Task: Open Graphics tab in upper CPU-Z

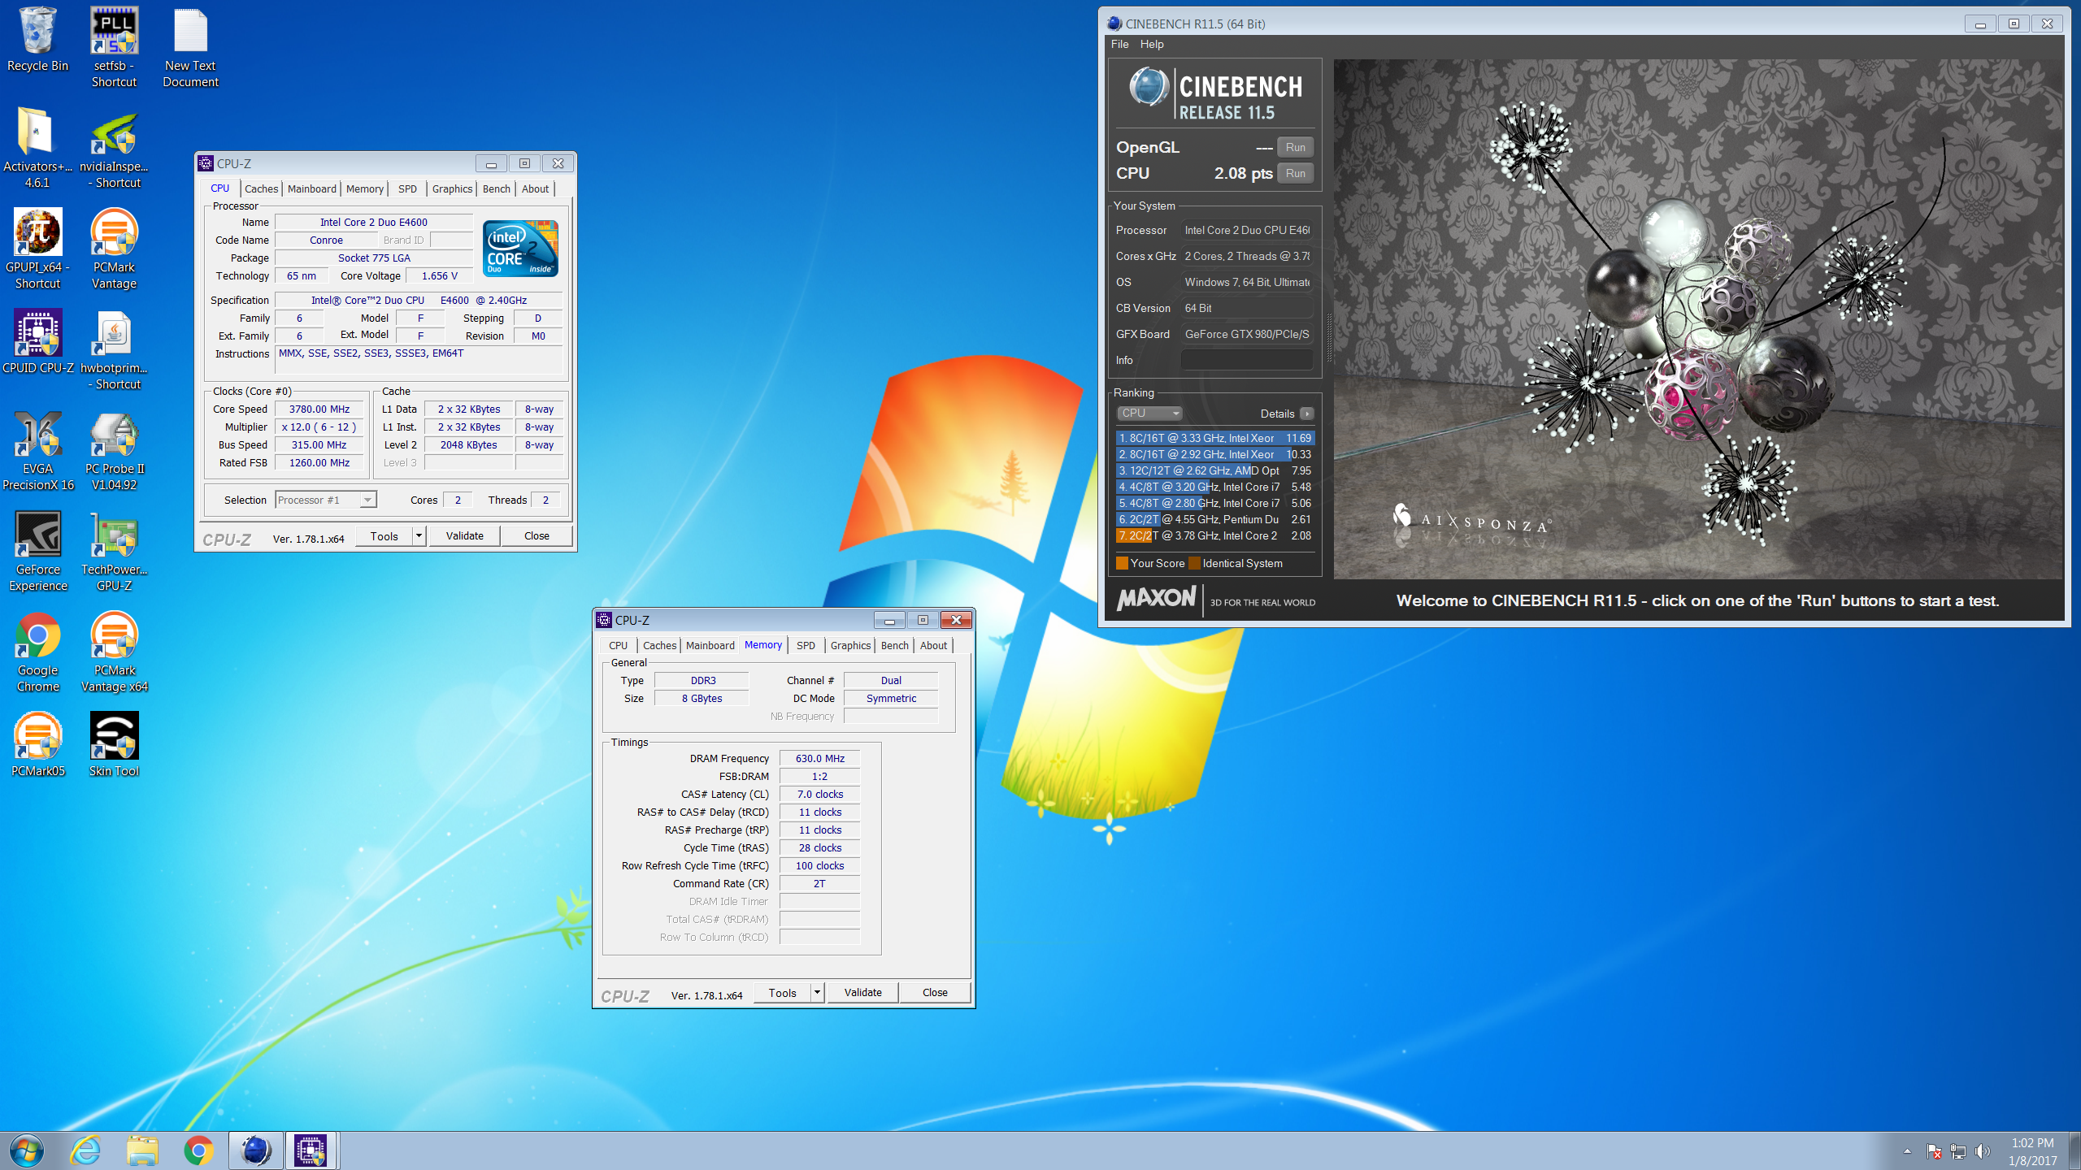Action: pyautogui.click(x=452, y=188)
